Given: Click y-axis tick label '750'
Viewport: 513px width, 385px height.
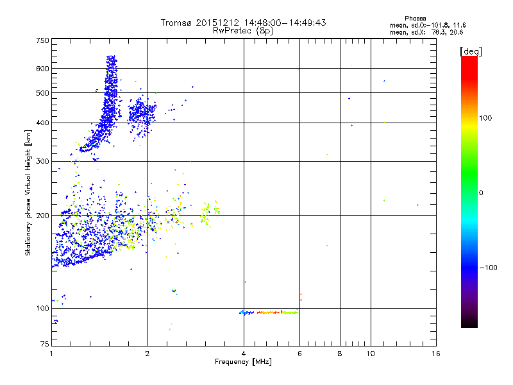Looking at the screenshot, I should [x=42, y=40].
